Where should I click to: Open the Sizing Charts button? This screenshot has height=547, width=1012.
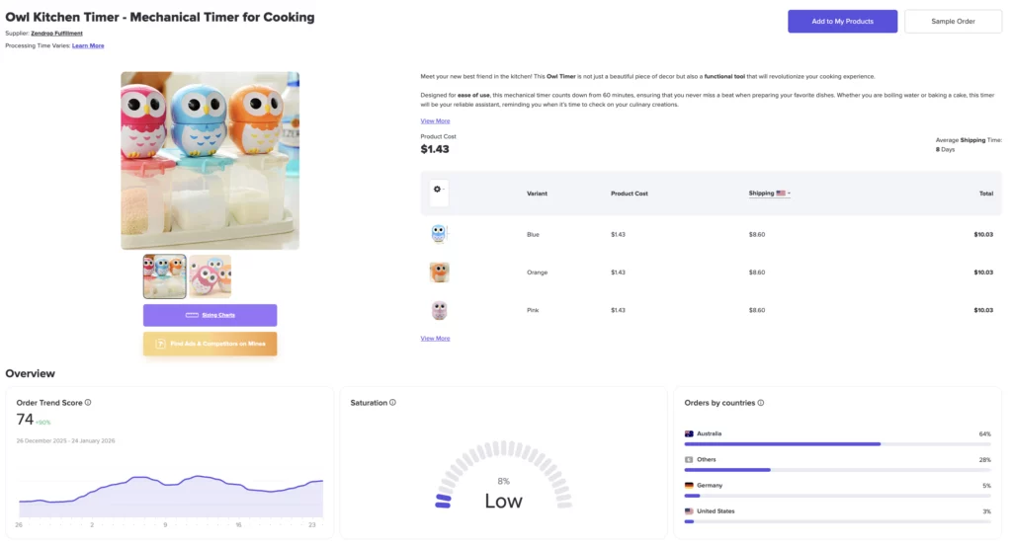(210, 315)
